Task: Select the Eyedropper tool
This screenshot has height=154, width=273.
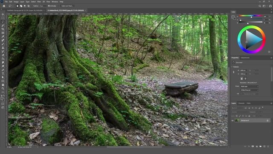Action: coord(3,36)
